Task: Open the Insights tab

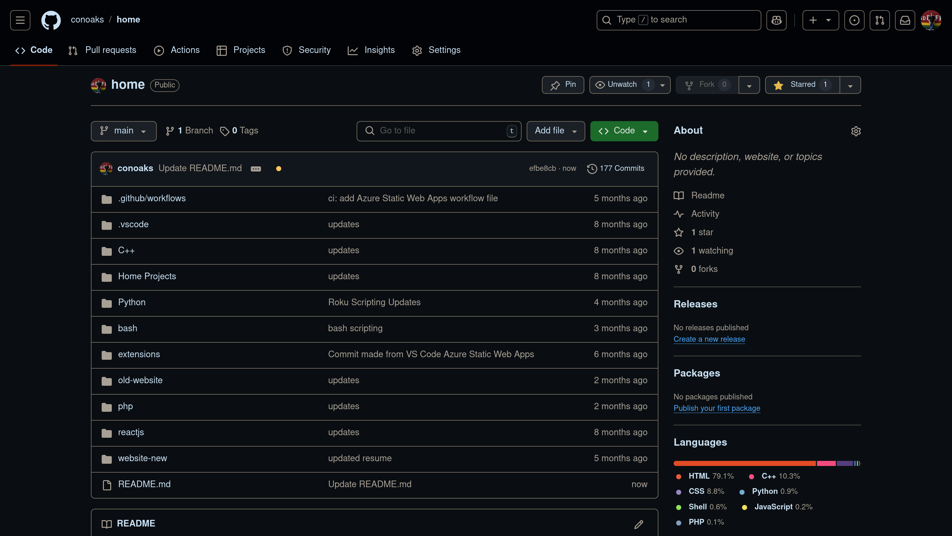Action: (371, 50)
